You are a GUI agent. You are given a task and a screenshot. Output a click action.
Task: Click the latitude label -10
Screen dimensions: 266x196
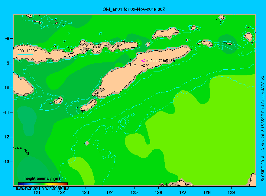(6, 88)
